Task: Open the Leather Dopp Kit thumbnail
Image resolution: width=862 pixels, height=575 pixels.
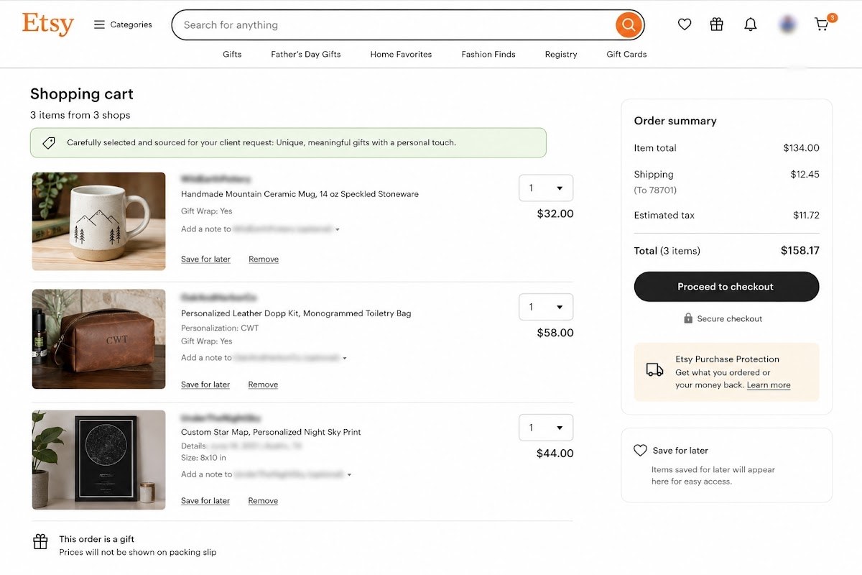Action: (98, 339)
